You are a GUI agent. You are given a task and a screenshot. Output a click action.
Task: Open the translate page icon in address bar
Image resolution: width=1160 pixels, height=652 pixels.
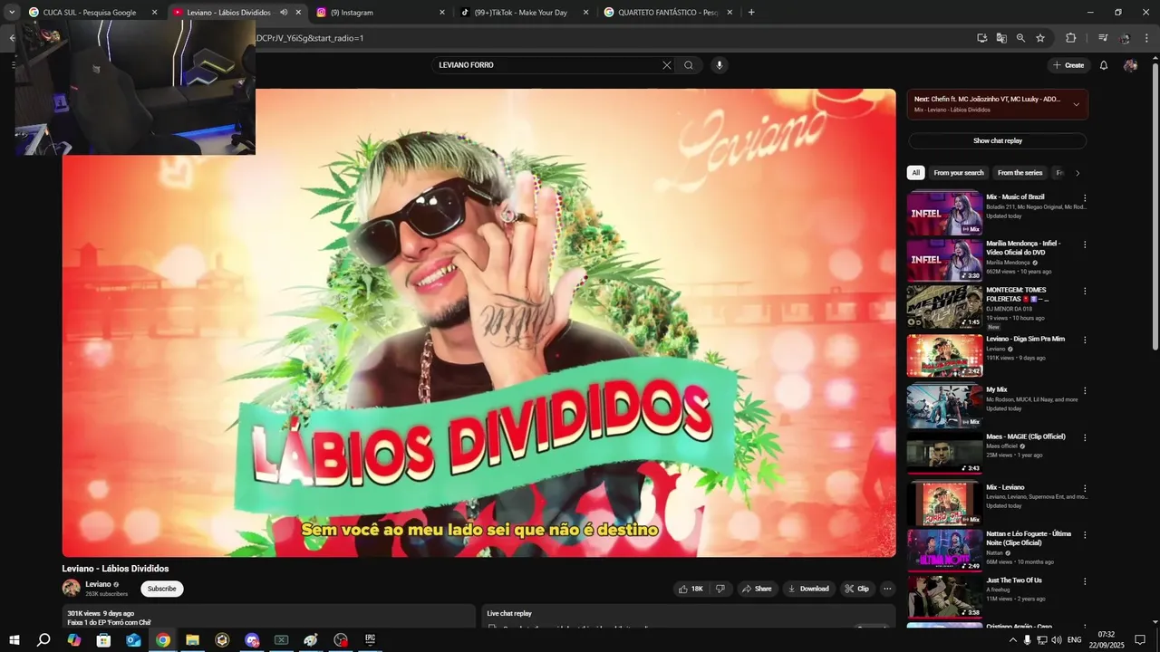(x=1001, y=38)
